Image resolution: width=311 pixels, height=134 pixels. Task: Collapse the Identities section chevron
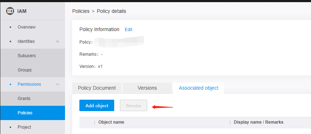point(57,41)
